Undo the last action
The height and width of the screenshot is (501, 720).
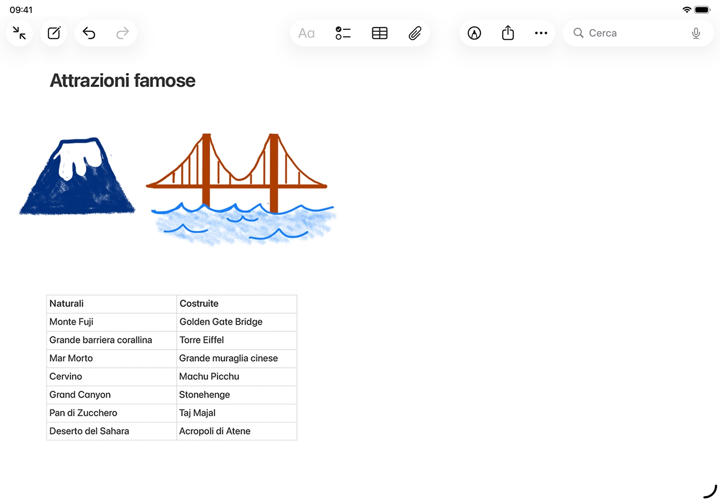pos(89,33)
